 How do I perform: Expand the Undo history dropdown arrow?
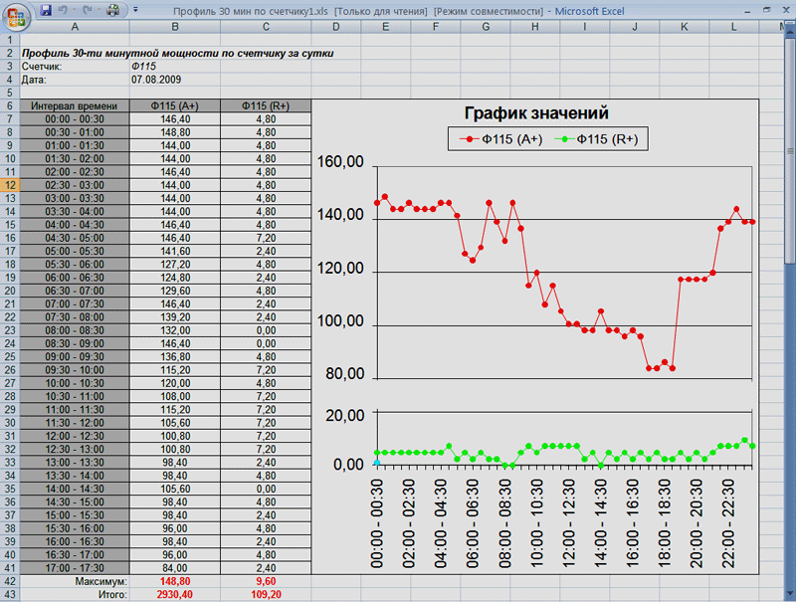(x=74, y=11)
